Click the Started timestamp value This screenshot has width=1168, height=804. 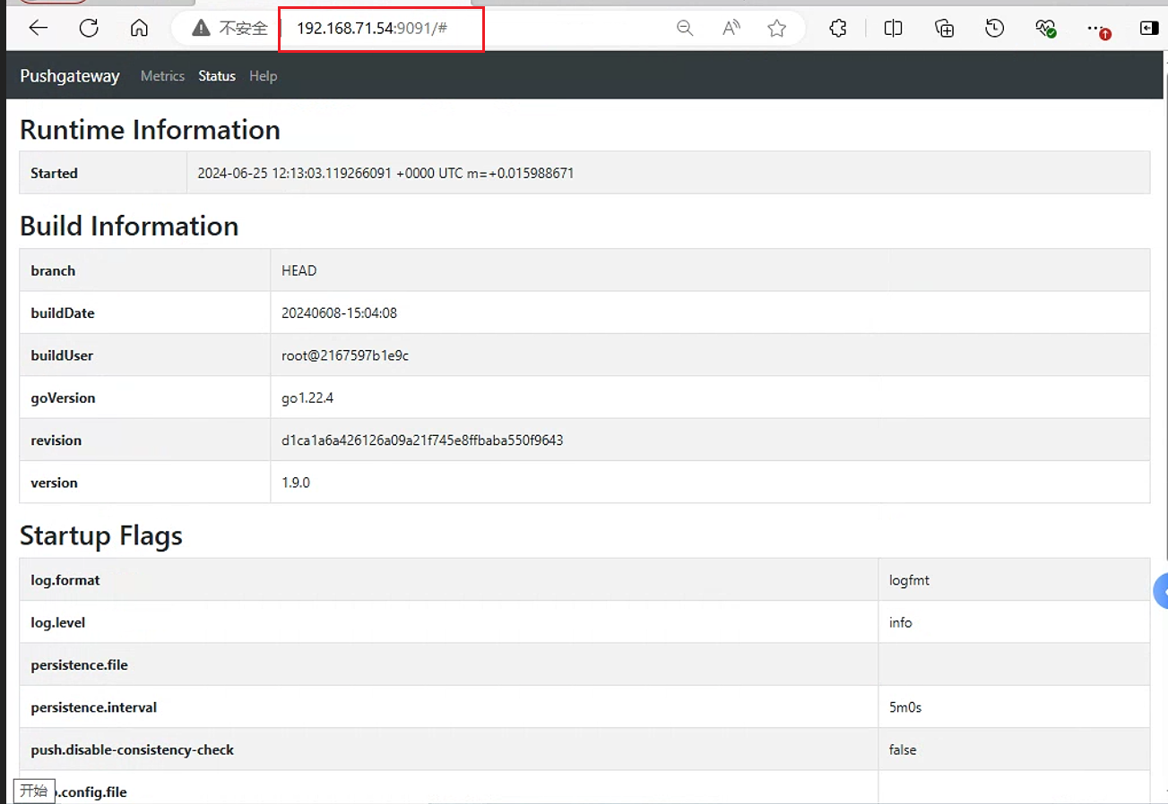tap(386, 173)
